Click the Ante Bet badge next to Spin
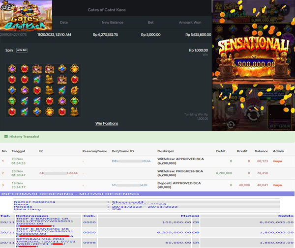Viewport: 295px width, 248px height. tap(22, 50)
